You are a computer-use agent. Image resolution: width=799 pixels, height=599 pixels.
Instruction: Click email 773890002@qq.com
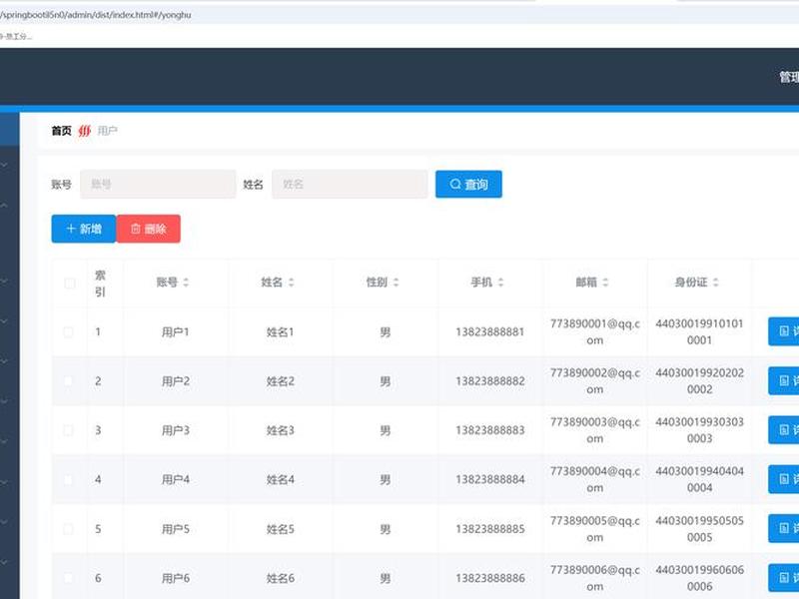tap(594, 381)
